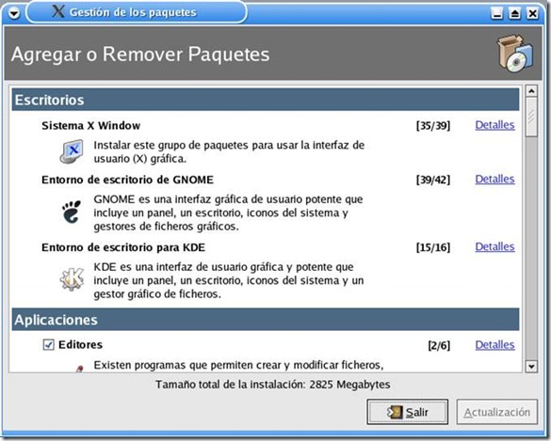
Task: Maximize the Gestión de los paquetes window
Action: coord(515,14)
